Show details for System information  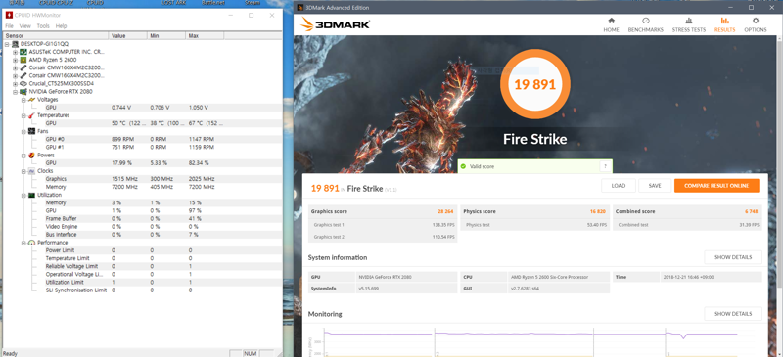[733, 257]
